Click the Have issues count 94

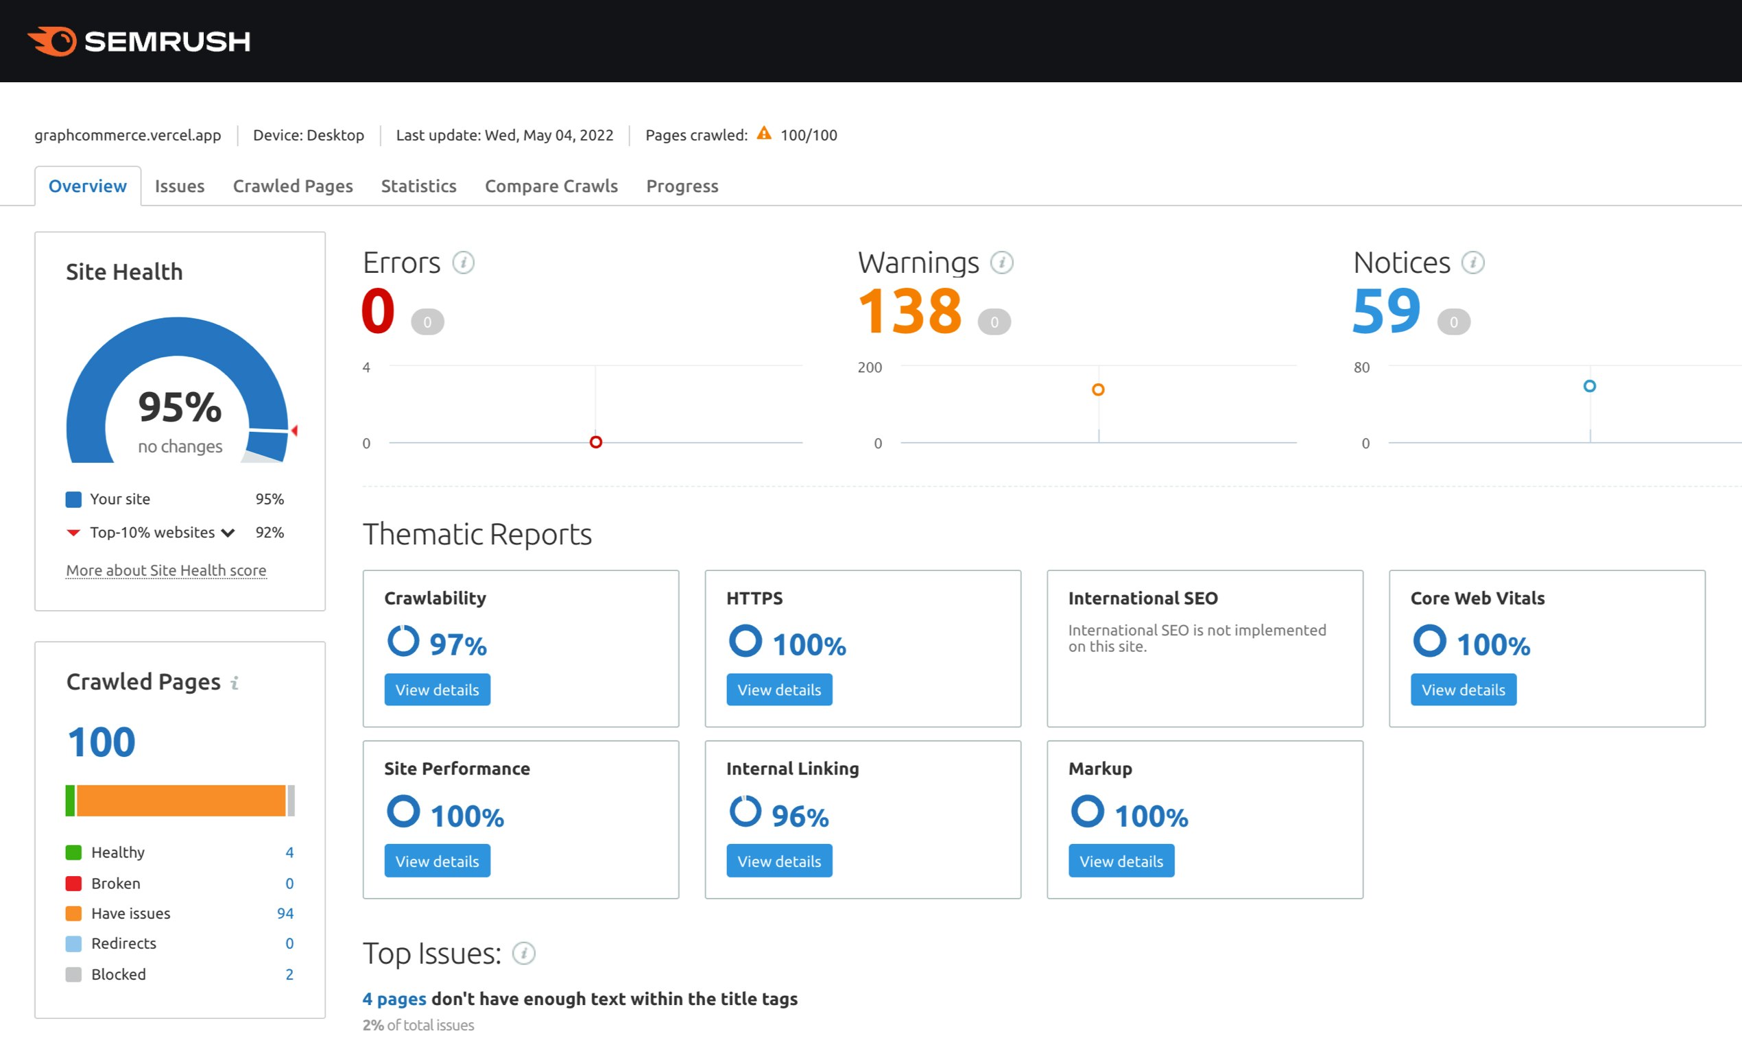pyautogui.click(x=285, y=914)
